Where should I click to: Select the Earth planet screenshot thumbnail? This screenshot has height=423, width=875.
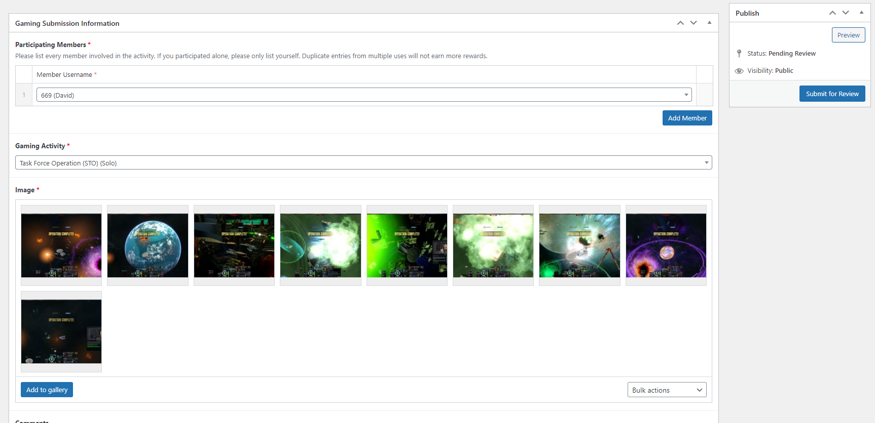coord(148,245)
